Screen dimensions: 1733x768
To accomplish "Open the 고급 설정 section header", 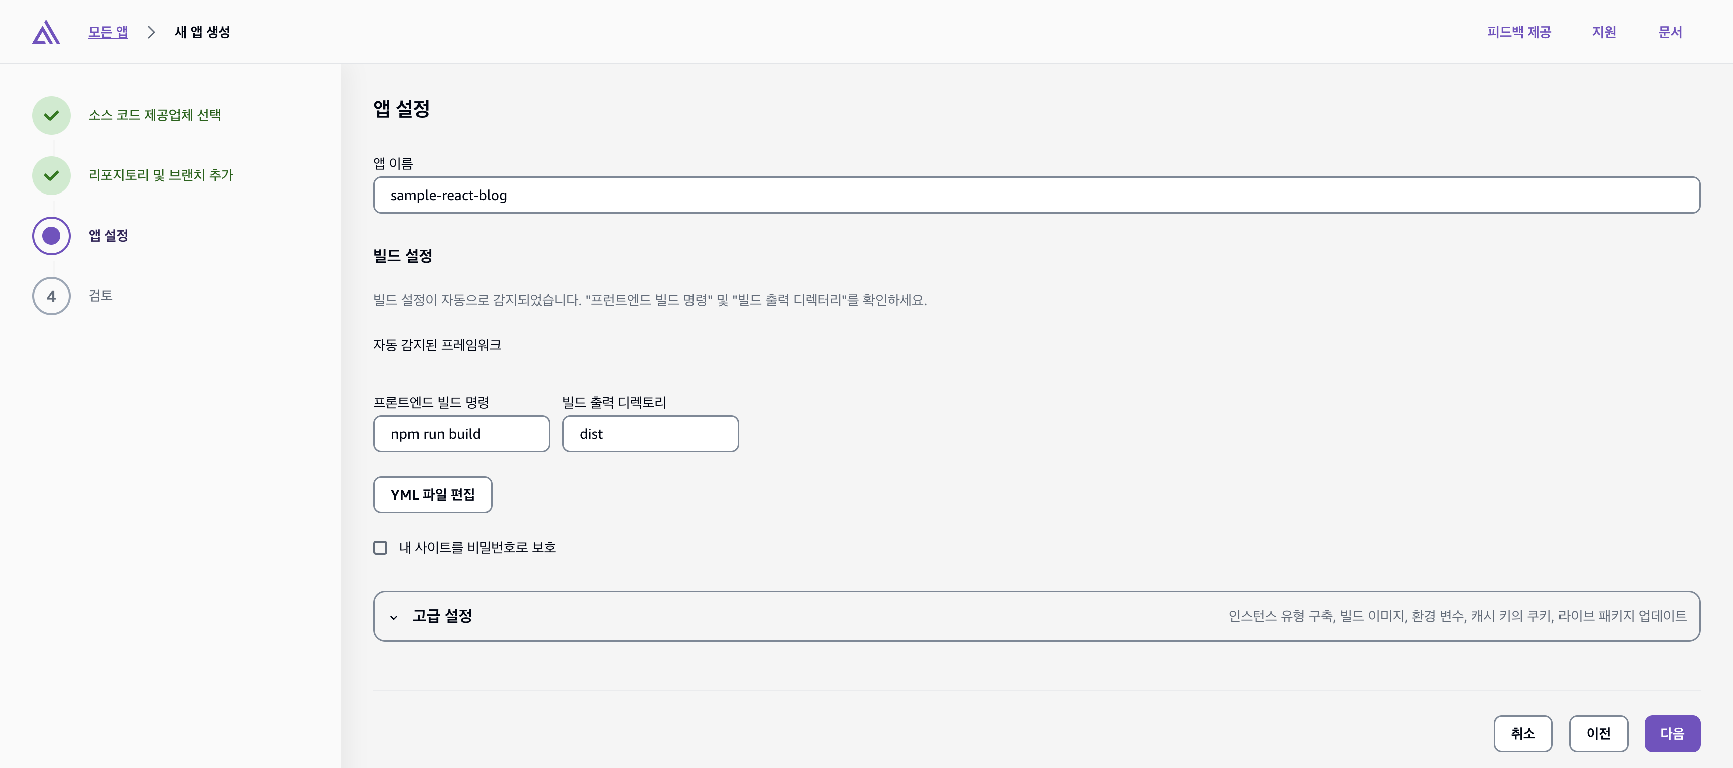I will click(442, 615).
